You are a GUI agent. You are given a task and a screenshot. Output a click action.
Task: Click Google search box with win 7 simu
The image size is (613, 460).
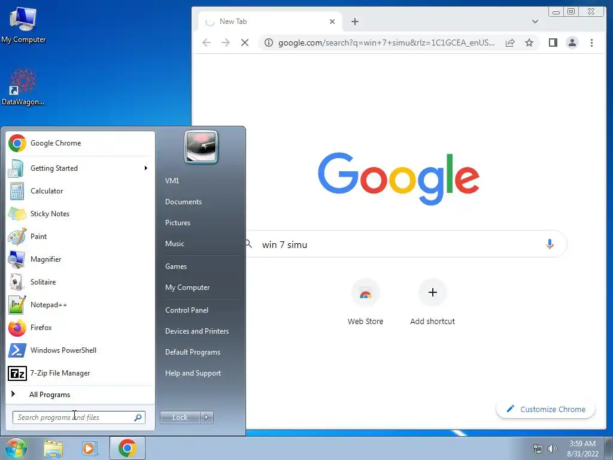405,244
